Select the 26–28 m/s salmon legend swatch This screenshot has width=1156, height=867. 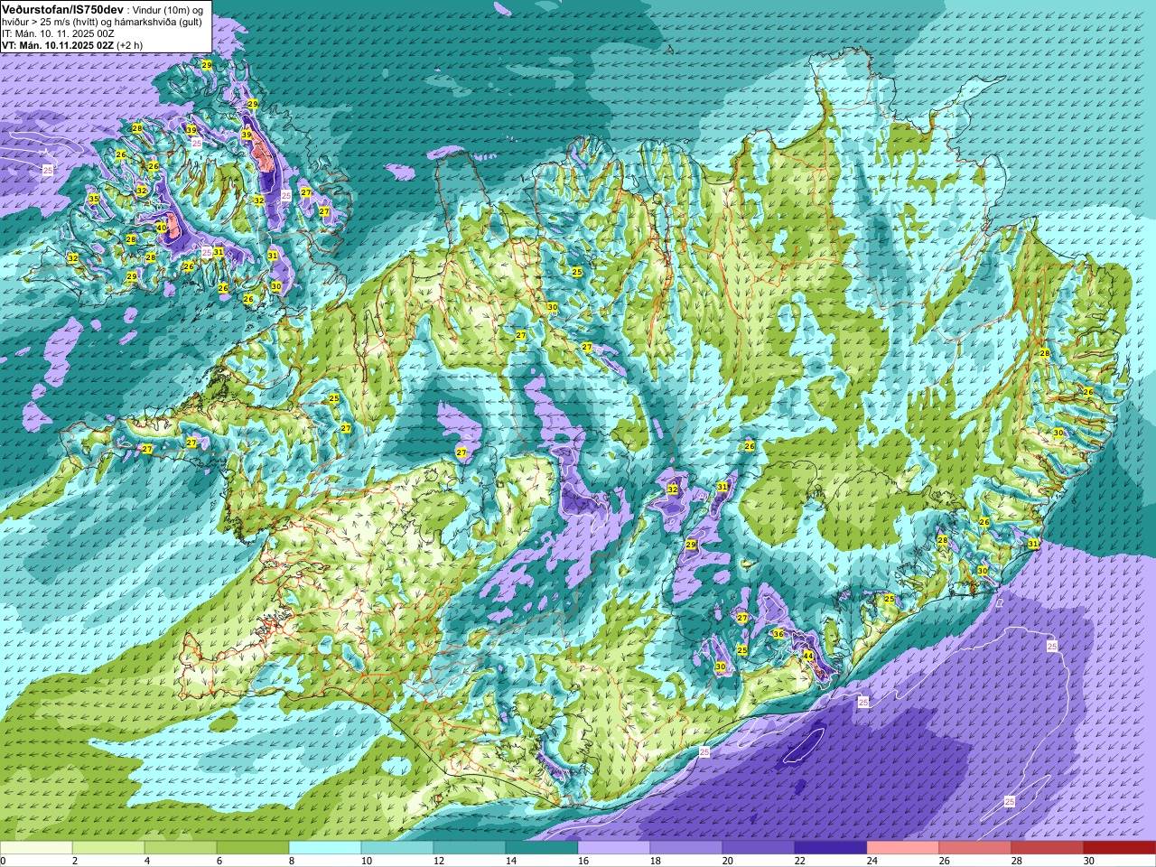975,847
